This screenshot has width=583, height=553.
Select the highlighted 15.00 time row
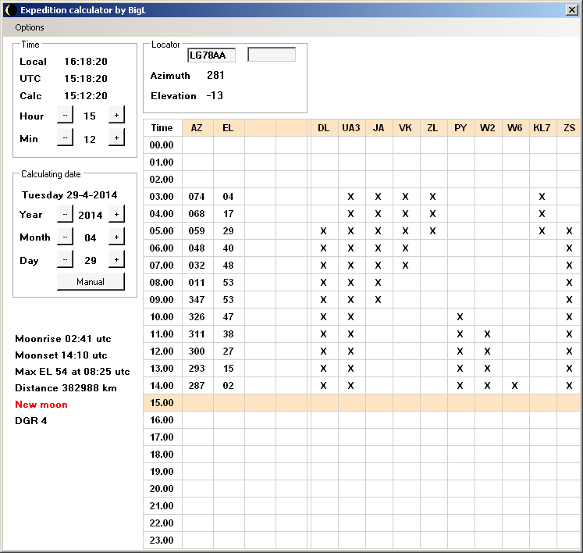tap(162, 403)
